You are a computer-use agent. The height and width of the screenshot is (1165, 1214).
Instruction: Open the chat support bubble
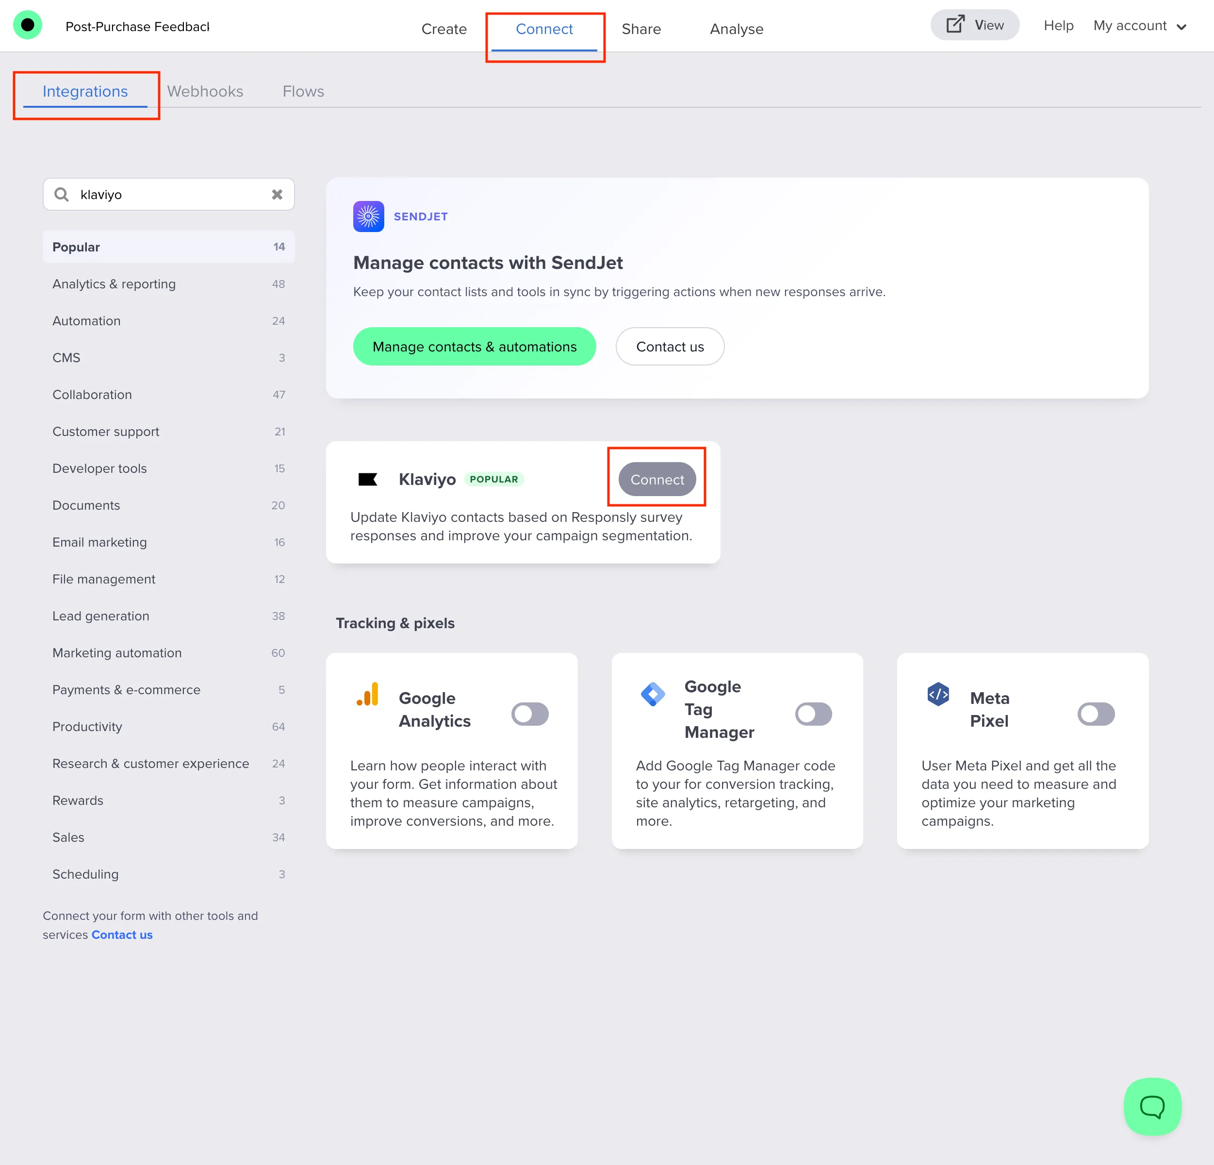1152,1107
